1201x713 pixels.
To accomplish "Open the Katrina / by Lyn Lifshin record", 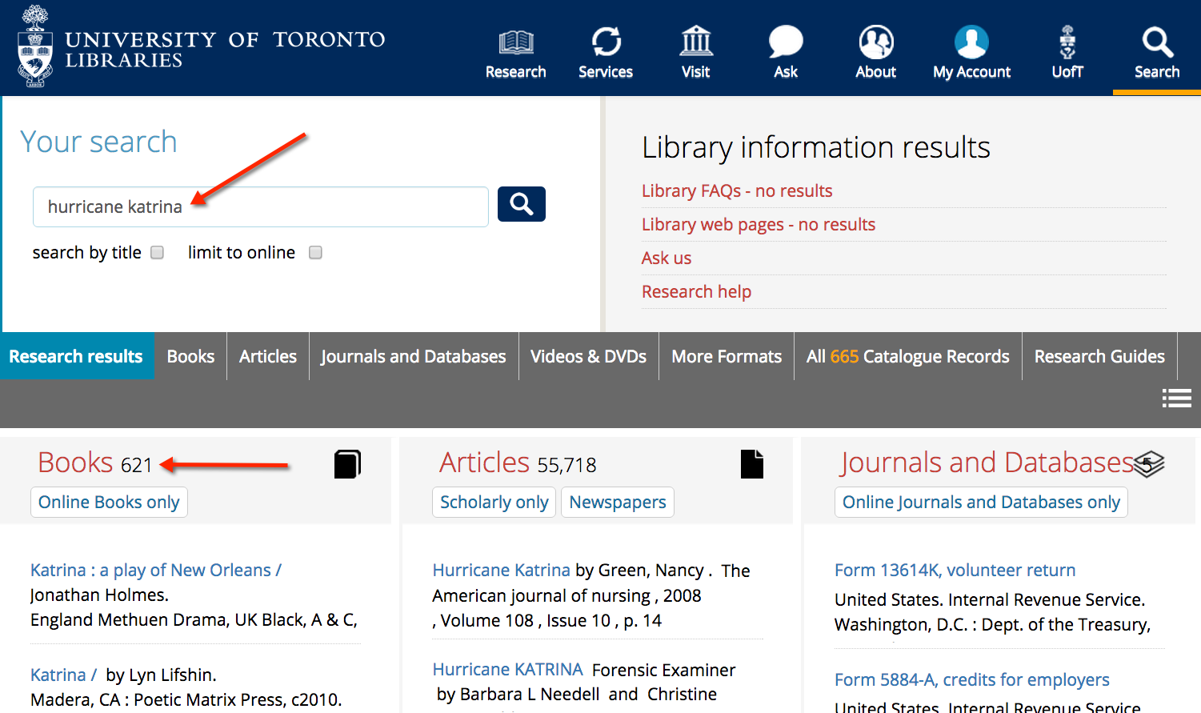I will point(63,675).
